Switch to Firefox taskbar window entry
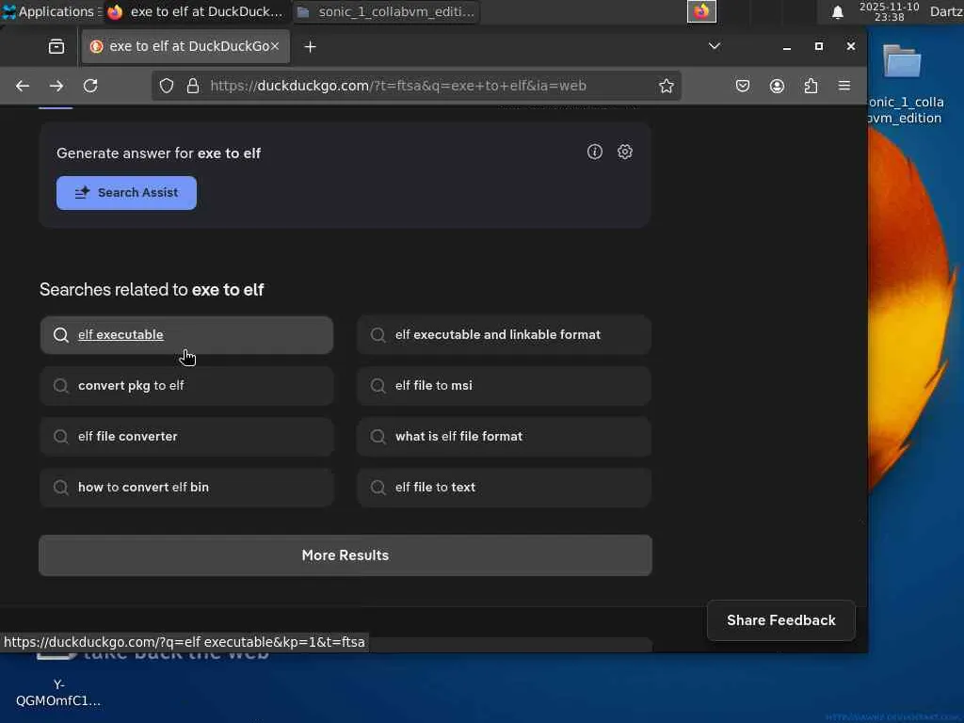Image resolution: width=964 pixels, height=723 pixels. tap(196, 11)
